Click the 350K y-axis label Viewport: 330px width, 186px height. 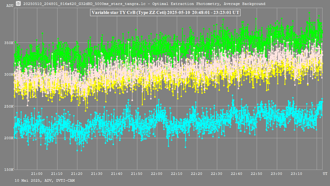pyautogui.click(x=9, y=43)
